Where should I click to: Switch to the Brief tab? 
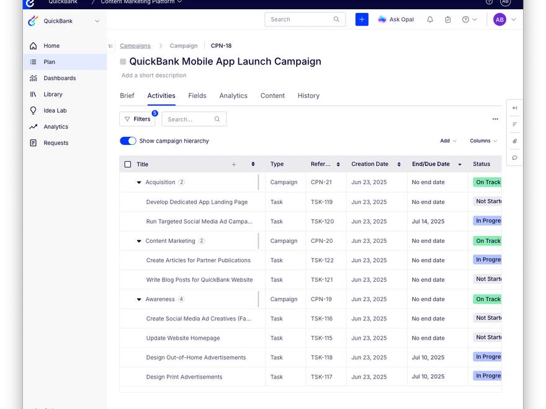127,95
